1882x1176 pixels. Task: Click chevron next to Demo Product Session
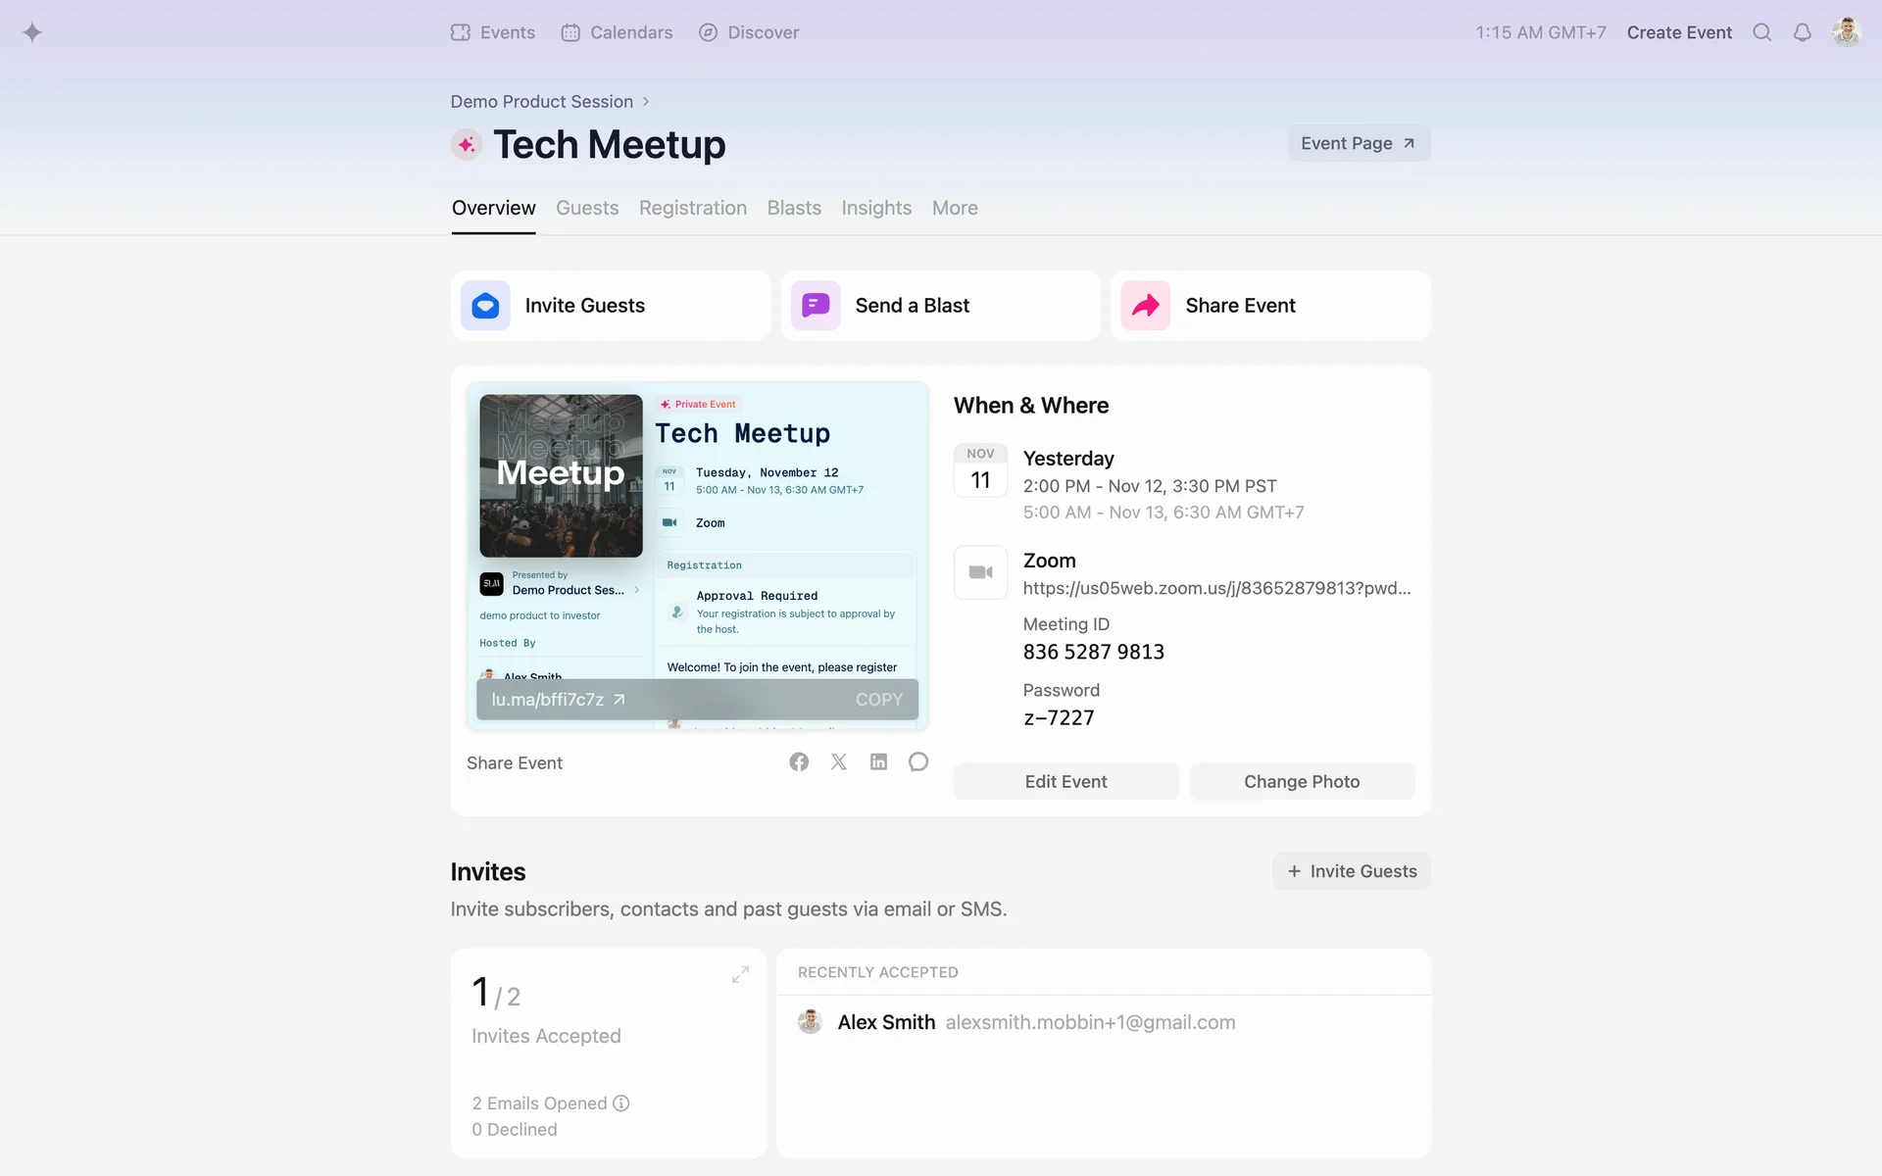(646, 102)
